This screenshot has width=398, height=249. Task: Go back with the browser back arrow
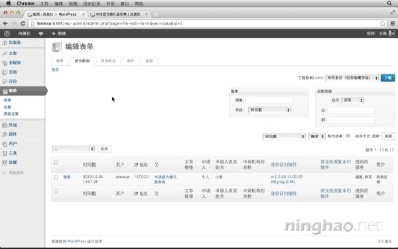point(5,23)
